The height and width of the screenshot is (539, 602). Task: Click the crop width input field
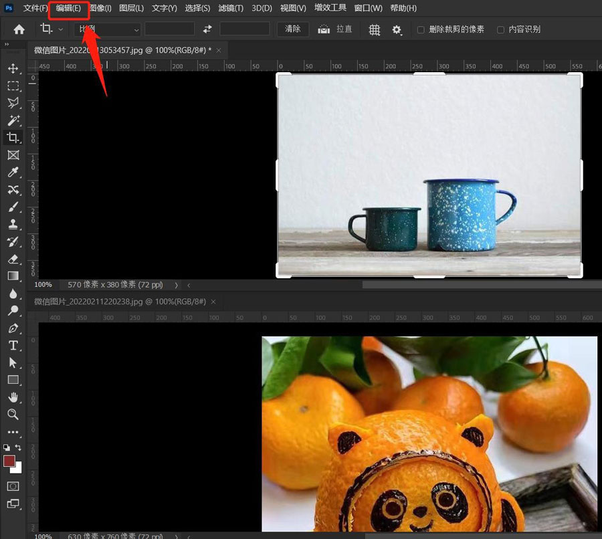tap(169, 29)
